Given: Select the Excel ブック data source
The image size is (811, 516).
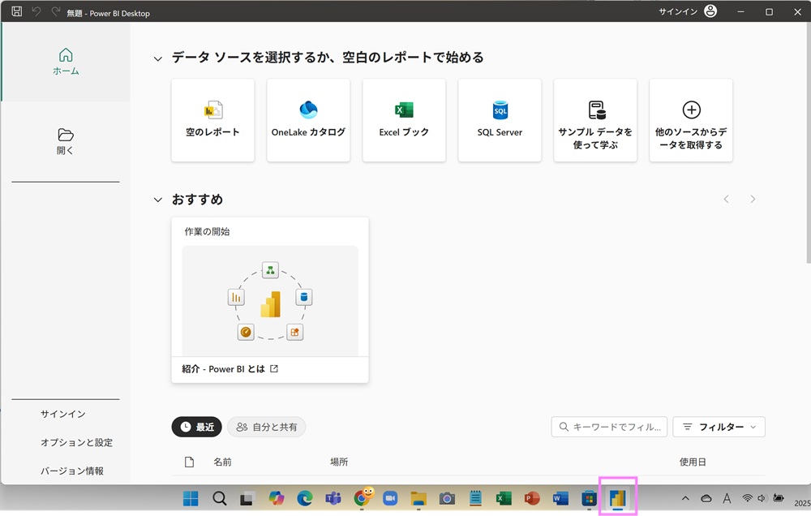Looking at the screenshot, I should tap(404, 120).
